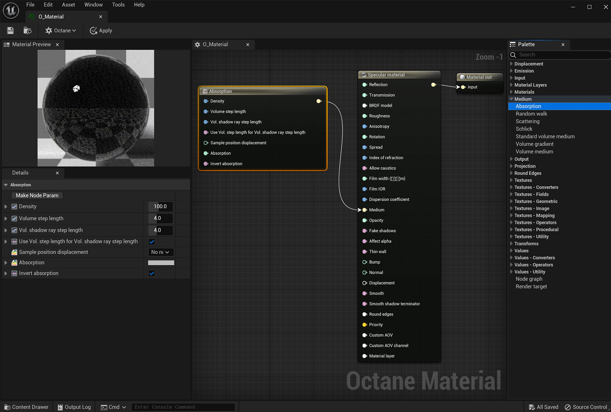Click the Material Preview panel icon
The image size is (611, 412).
click(6, 44)
